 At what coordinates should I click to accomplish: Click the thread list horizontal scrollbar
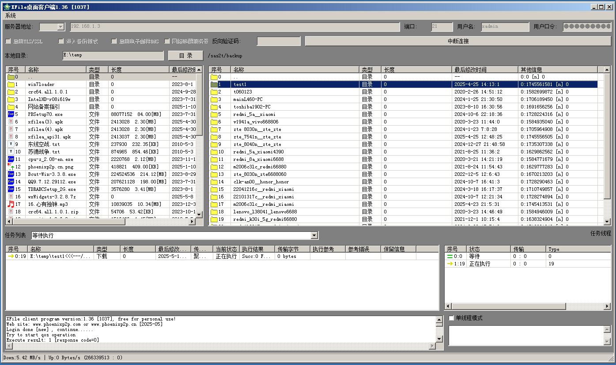[508, 306]
